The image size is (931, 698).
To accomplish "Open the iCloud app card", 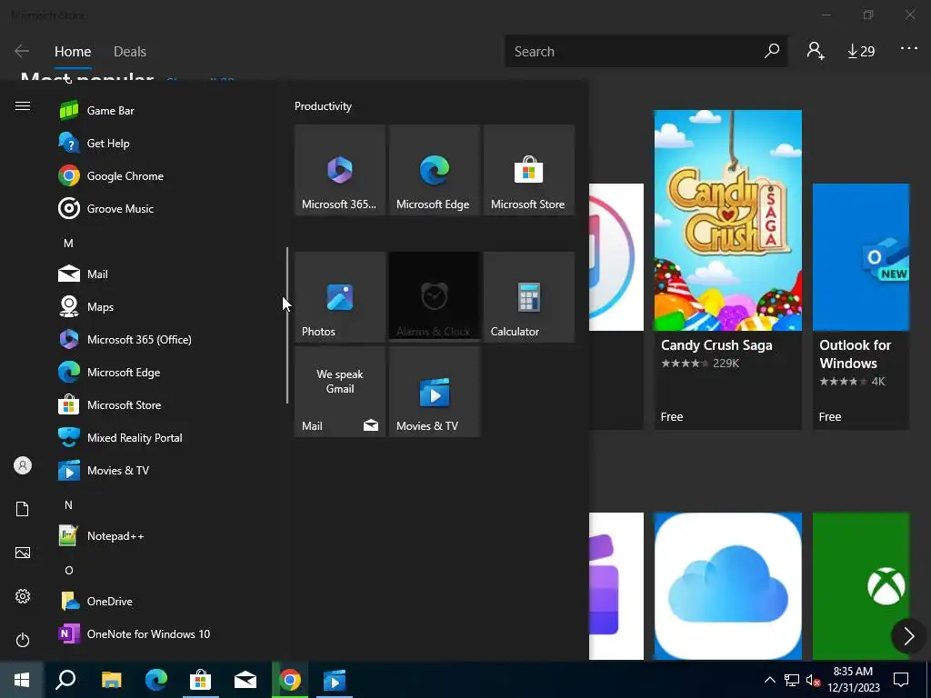I will (728, 586).
